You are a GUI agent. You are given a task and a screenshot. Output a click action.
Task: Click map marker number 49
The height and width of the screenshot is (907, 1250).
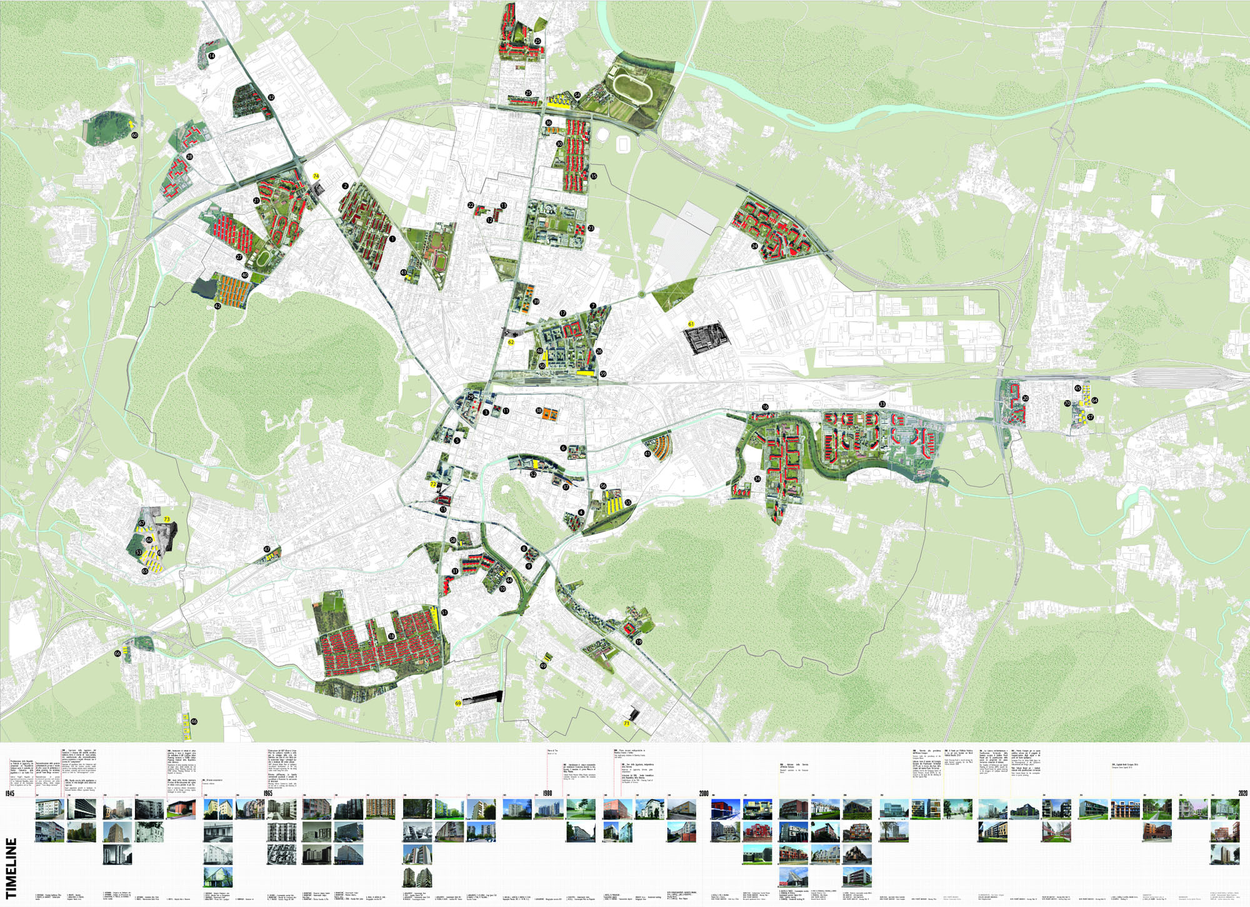(x=543, y=666)
